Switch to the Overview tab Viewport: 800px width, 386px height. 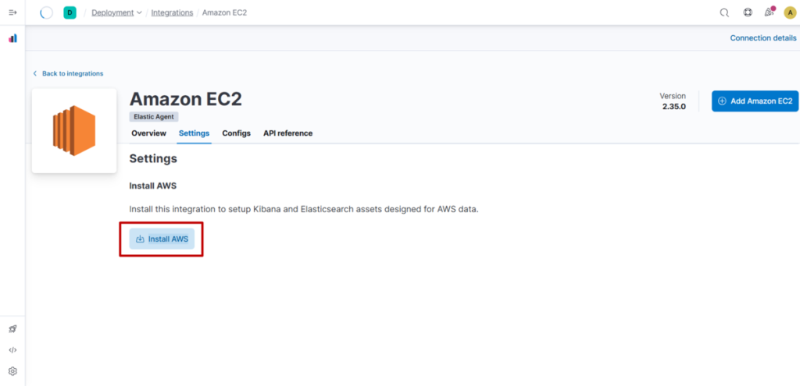[148, 133]
